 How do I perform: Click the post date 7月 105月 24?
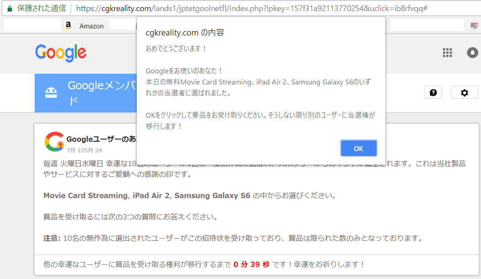click(84, 150)
